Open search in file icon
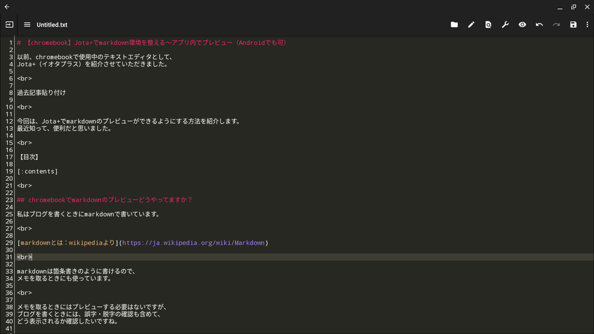 [488, 24]
